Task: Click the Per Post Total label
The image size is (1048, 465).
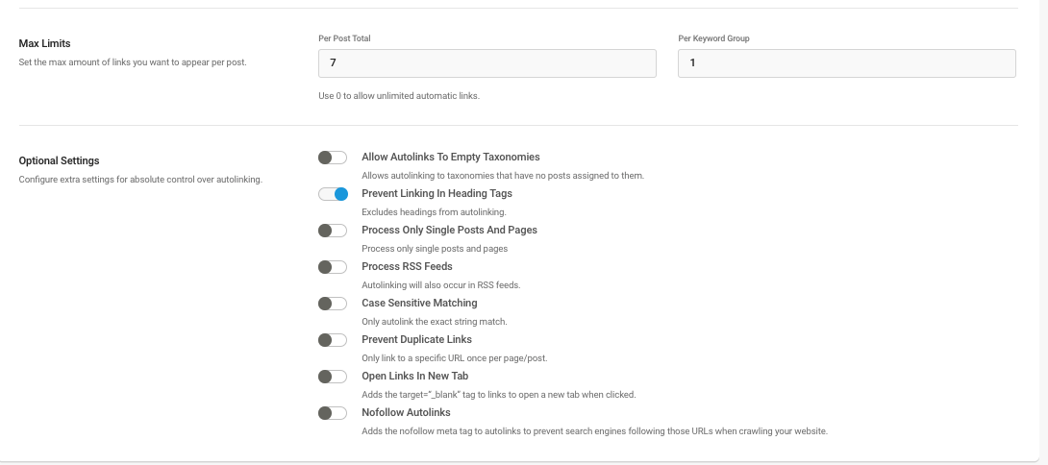Action: pyautogui.click(x=344, y=38)
